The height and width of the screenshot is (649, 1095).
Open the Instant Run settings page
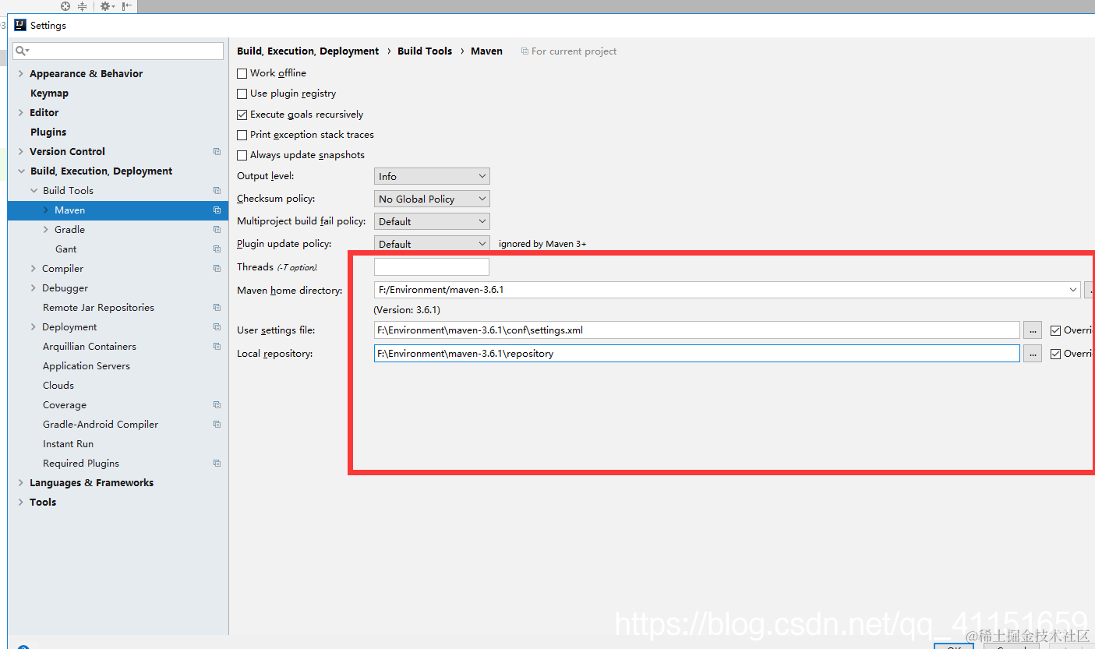pos(68,444)
